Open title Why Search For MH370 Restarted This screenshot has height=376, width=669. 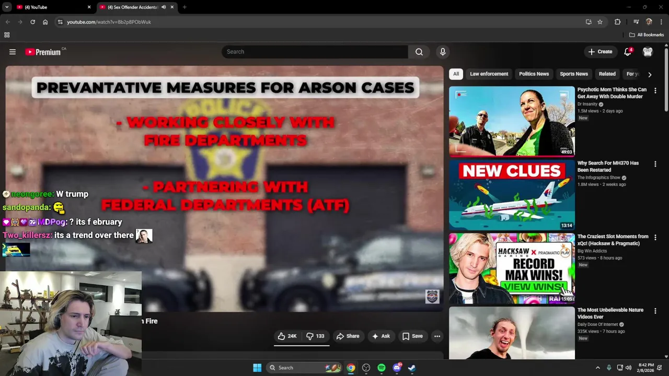coord(608,167)
